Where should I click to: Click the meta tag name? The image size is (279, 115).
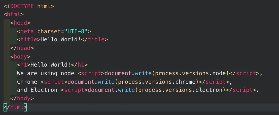(27, 32)
